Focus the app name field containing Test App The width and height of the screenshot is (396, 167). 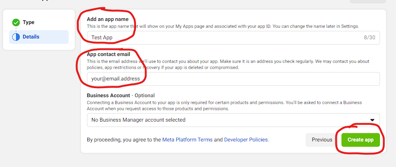233,38
